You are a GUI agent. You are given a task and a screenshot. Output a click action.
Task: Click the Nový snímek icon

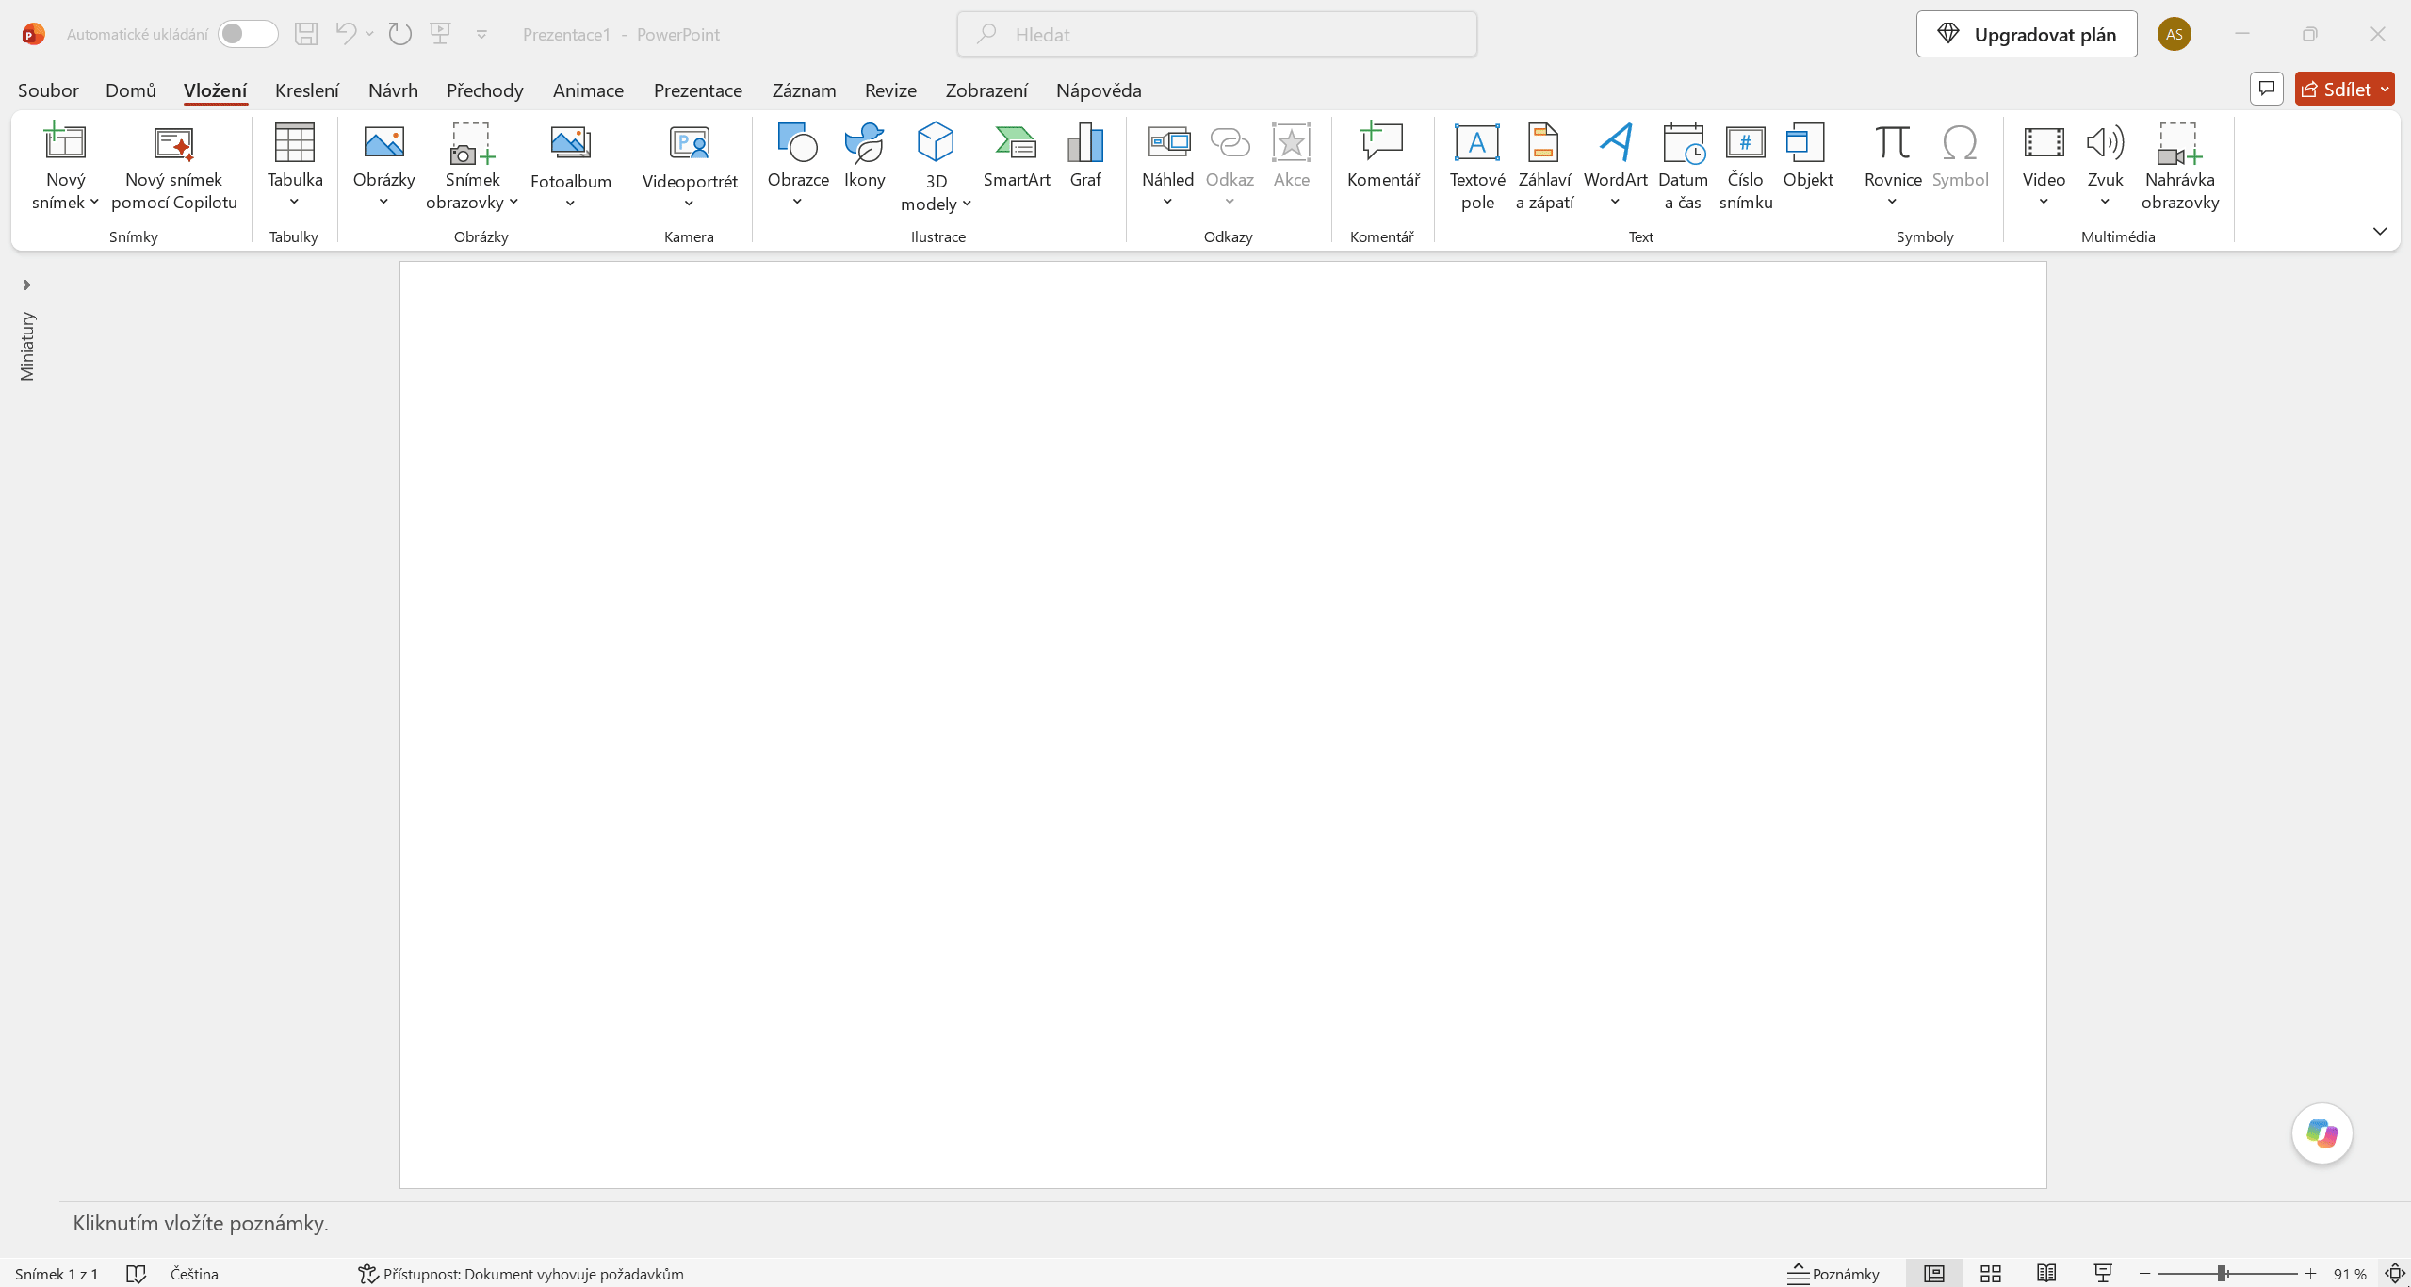65,143
